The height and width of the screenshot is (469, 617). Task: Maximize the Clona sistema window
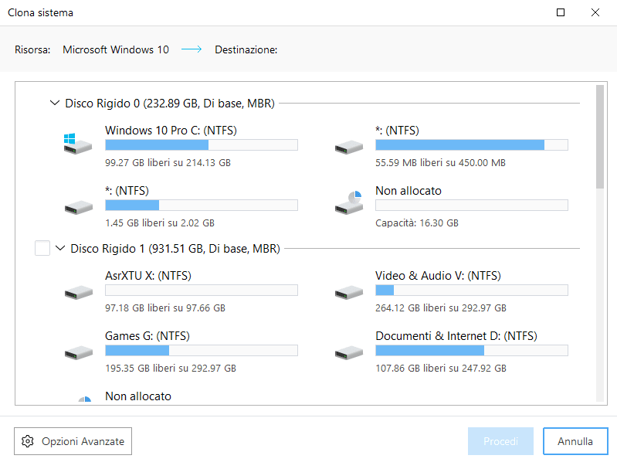coord(561,12)
